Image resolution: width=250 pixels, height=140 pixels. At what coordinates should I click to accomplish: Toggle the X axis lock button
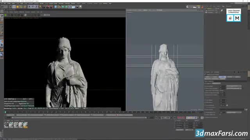[x=29, y=7]
